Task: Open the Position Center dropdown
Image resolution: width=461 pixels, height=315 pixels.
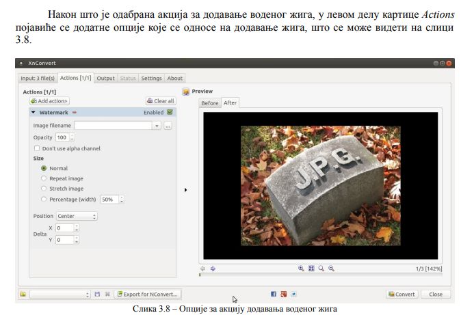Action: click(x=77, y=216)
